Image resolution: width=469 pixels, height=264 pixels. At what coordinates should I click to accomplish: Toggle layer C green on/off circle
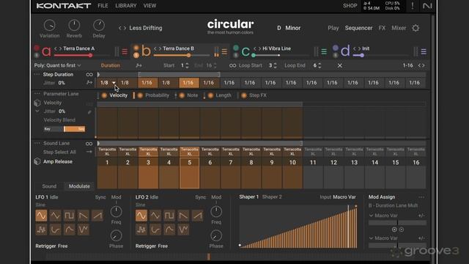point(236,48)
